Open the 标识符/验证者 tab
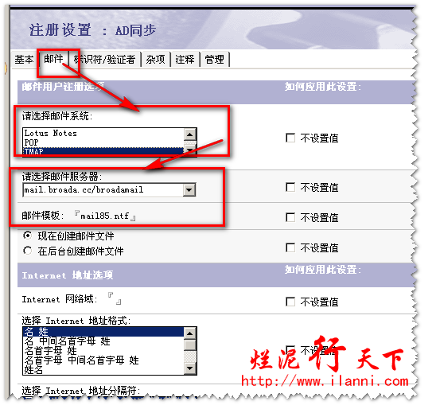The image size is (440, 409). 104,59
